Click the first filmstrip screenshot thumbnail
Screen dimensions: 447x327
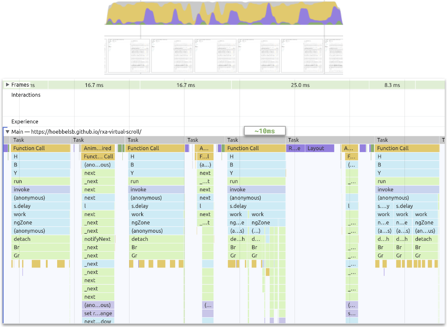pos(128,56)
